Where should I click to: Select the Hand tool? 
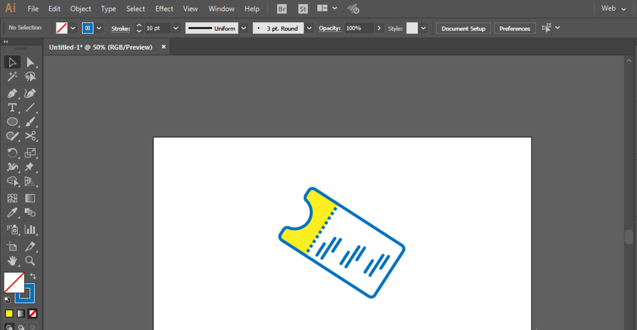pos(12,261)
